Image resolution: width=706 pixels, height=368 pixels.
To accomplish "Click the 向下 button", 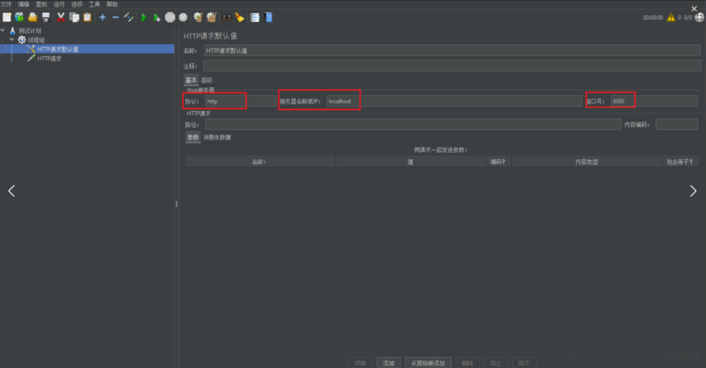I will 524,363.
